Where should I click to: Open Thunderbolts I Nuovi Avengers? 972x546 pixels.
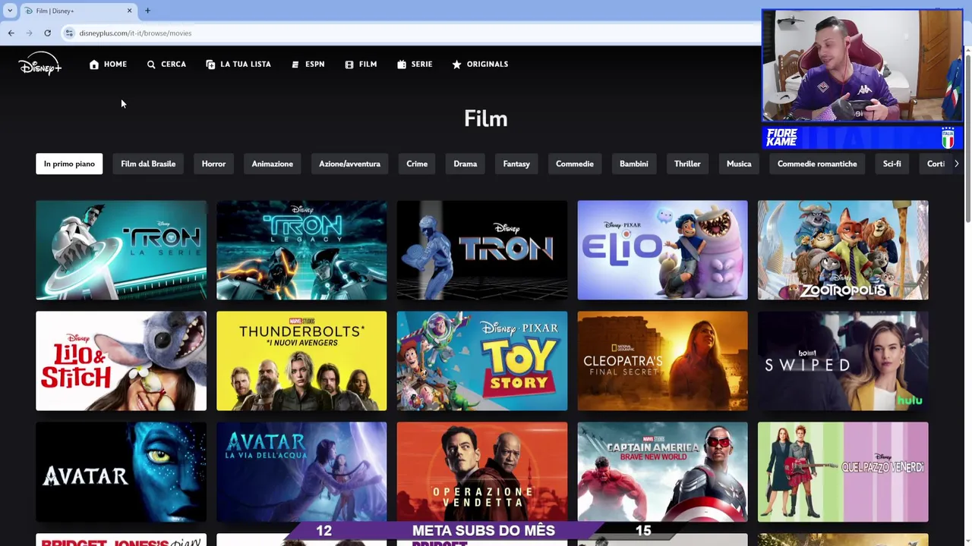pos(301,361)
